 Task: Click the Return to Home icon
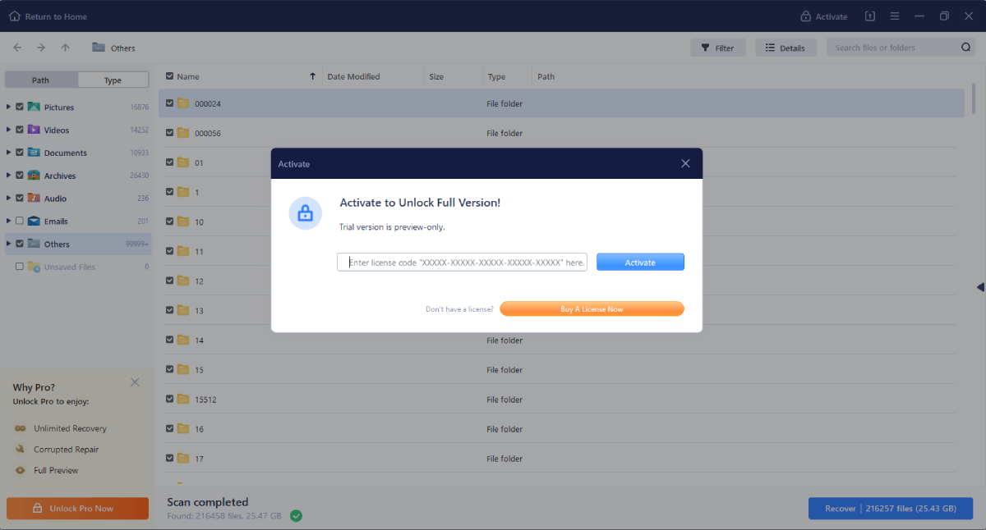click(15, 16)
